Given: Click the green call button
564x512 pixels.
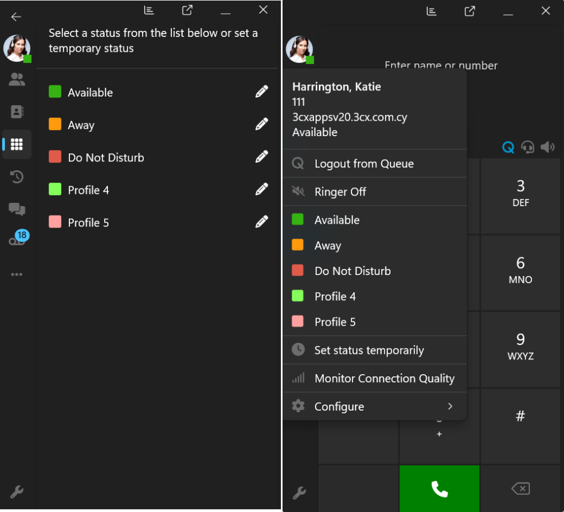Looking at the screenshot, I should pyautogui.click(x=439, y=488).
